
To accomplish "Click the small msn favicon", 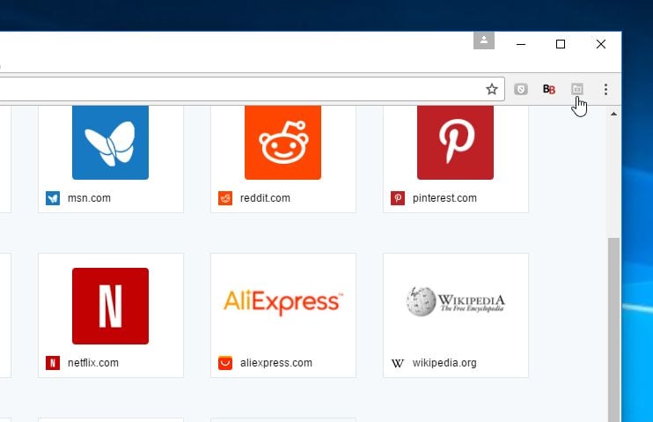I will [53, 198].
